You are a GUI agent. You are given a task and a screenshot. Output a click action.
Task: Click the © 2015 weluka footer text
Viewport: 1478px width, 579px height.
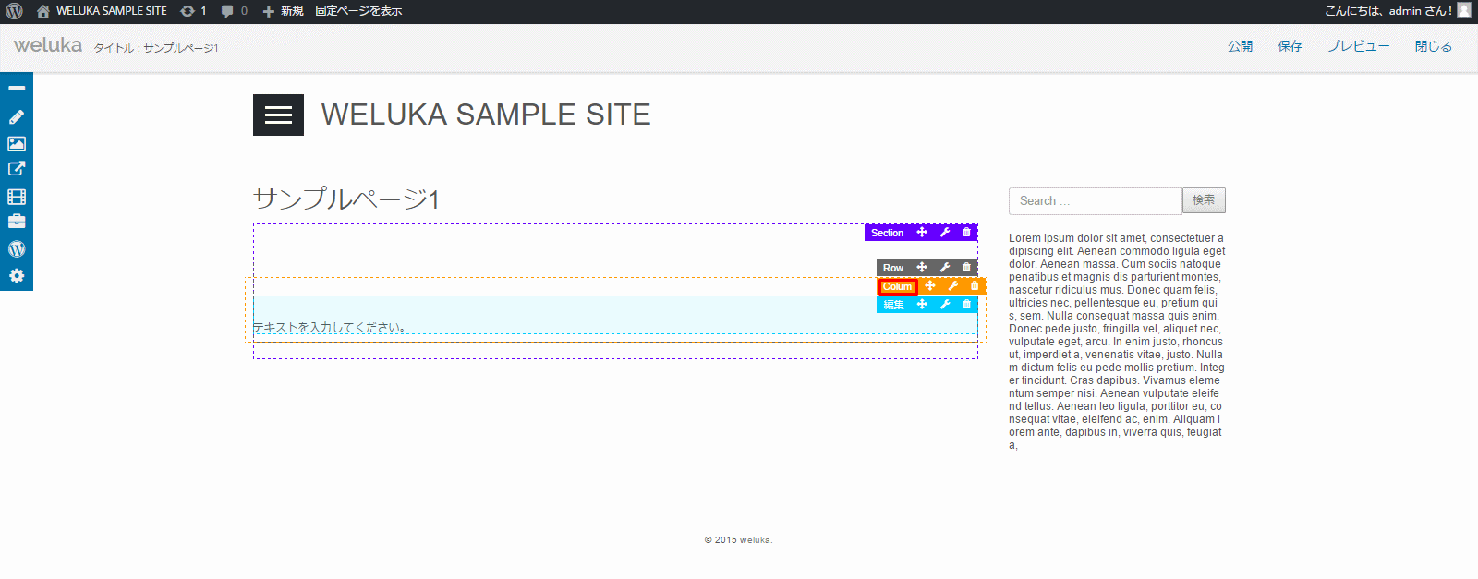(738, 540)
